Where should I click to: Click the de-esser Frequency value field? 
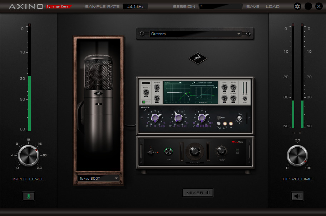click(157, 91)
